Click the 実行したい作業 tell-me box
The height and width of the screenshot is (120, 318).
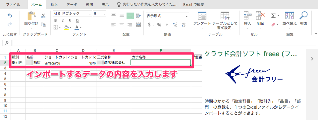coord(147,4)
